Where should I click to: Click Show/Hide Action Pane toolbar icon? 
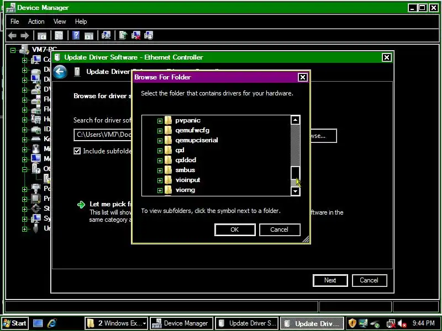[89, 35]
